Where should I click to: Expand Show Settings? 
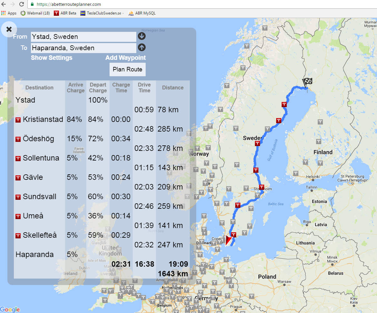pyautogui.click(x=52, y=58)
